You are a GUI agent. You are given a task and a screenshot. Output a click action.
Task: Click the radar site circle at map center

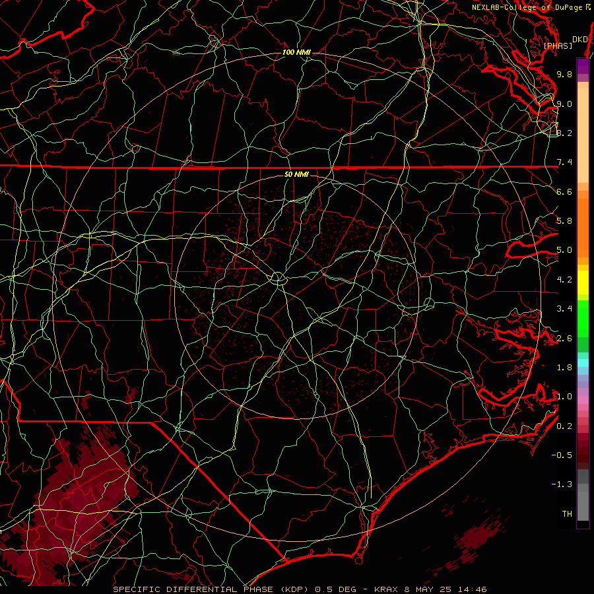pos(278,279)
